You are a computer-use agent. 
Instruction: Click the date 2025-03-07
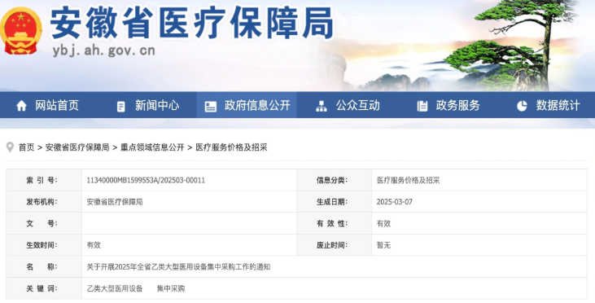pyautogui.click(x=394, y=202)
